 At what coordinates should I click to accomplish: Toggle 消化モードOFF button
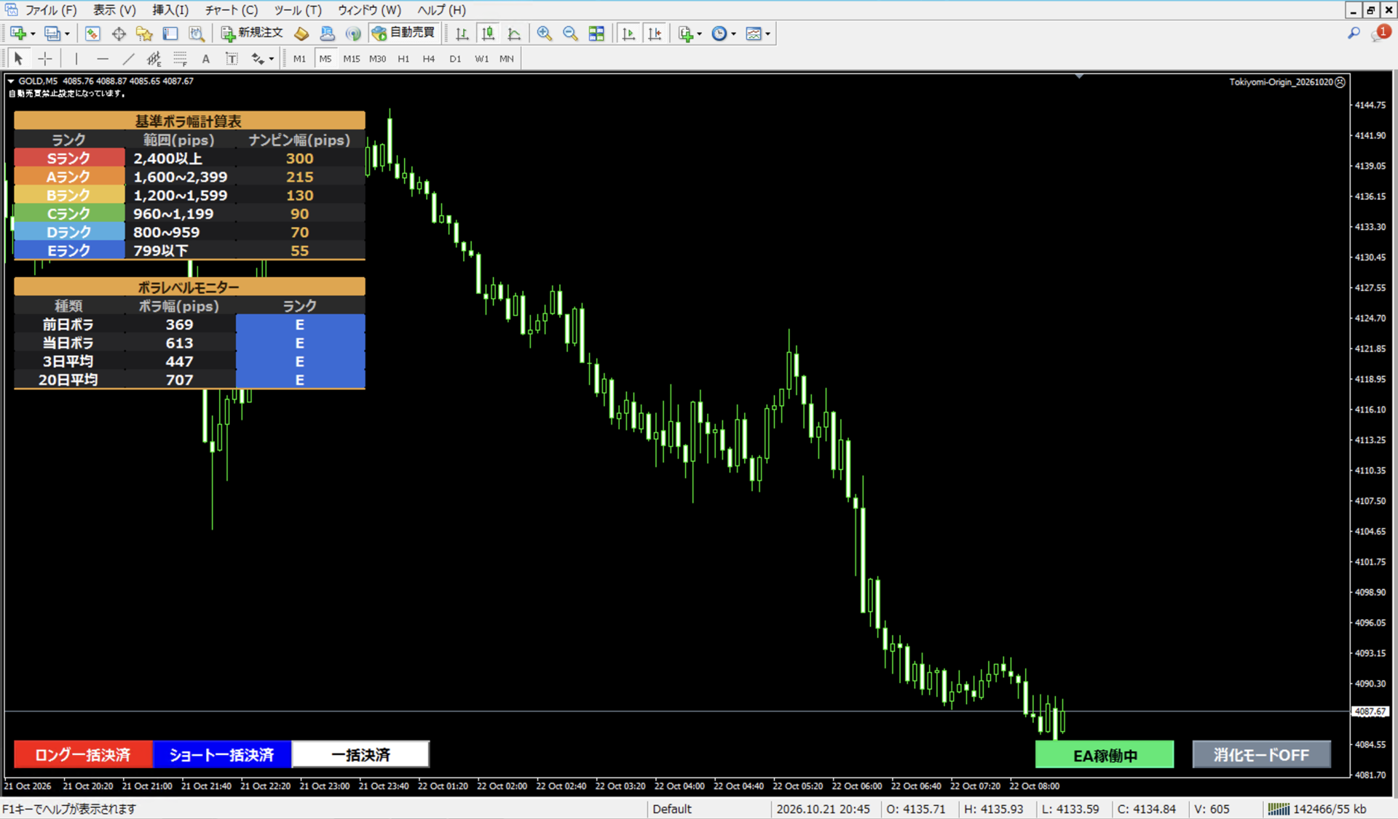coord(1261,755)
